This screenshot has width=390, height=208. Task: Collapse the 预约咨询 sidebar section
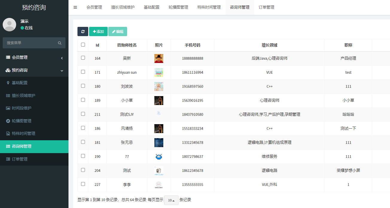pos(34,70)
